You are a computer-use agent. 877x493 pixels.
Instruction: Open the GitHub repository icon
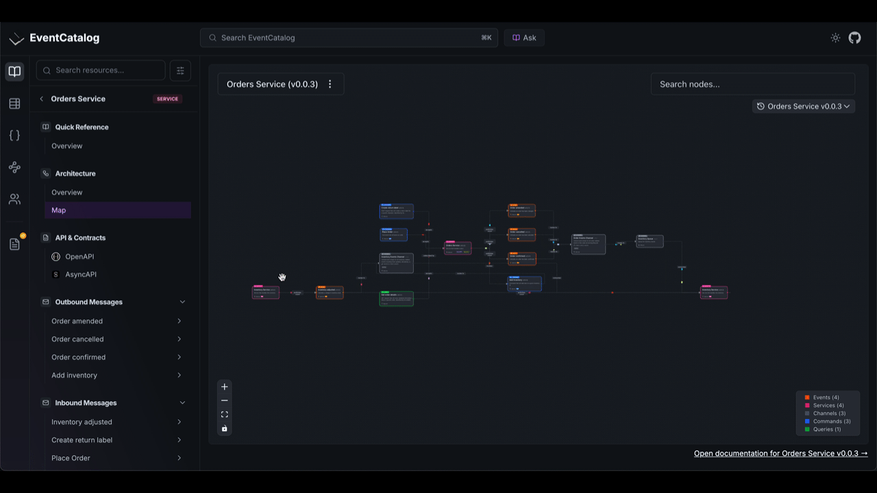pyautogui.click(x=854, y=38)
